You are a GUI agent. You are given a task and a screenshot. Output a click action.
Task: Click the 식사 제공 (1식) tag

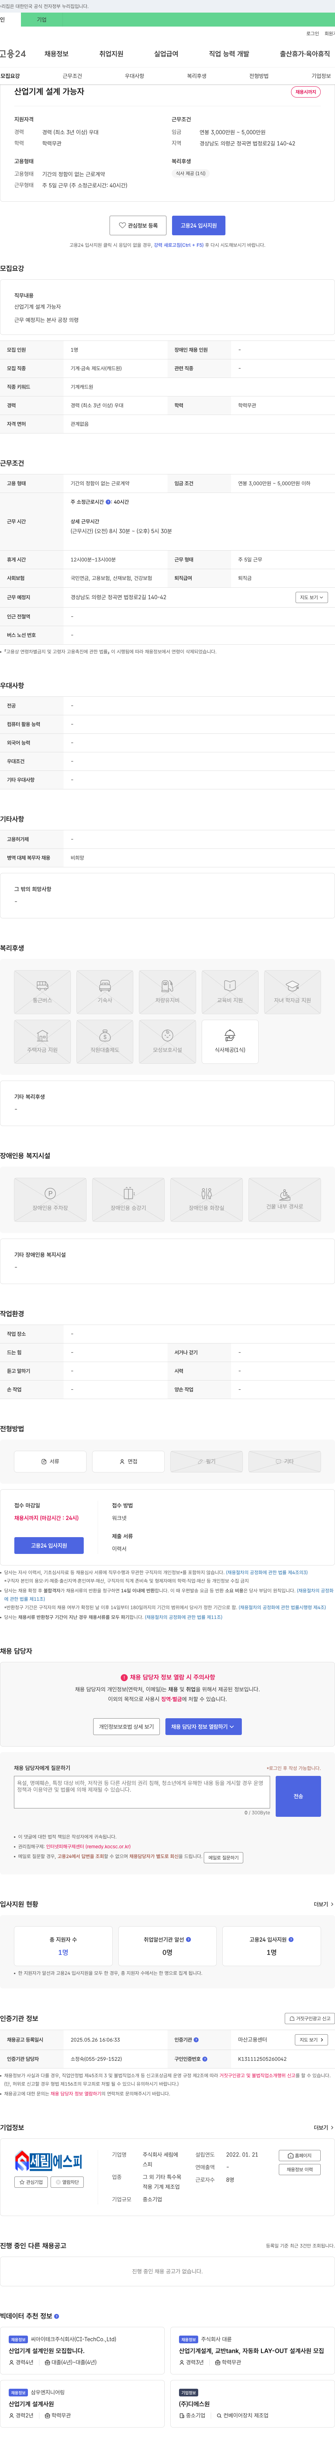[190, 174]
